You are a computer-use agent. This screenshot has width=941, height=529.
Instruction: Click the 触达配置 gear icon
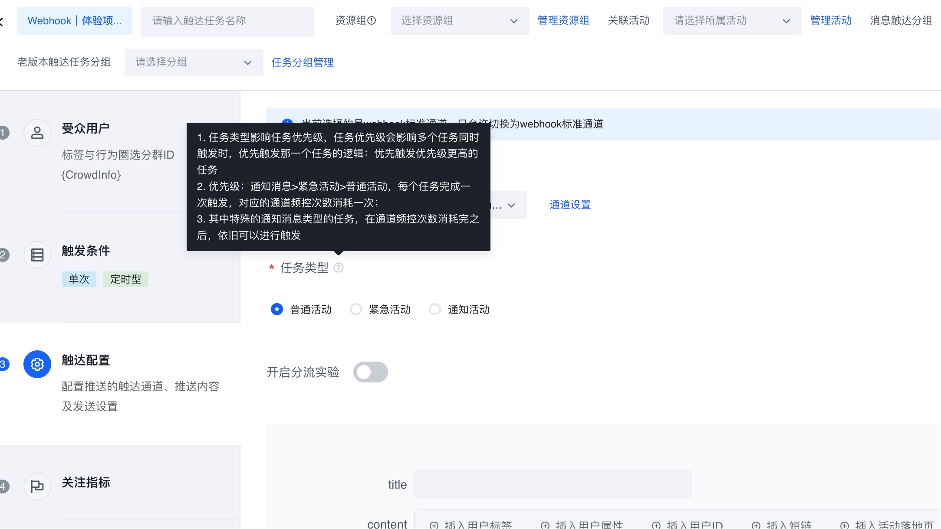37,364
